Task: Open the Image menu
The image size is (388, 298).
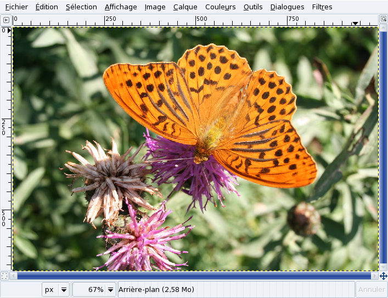Action: tap(155, 7)
